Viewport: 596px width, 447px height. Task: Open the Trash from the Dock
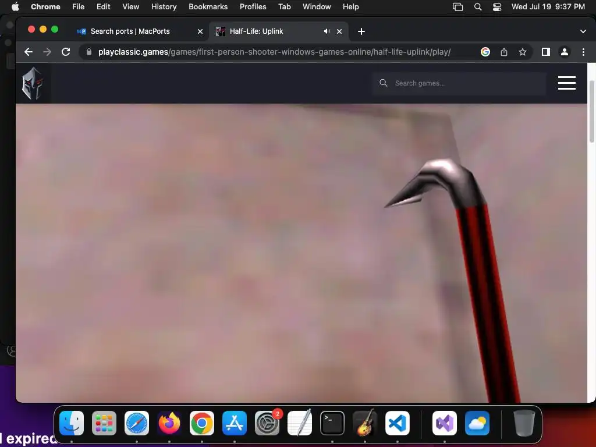pyautogui.click(x=524, y=423)
